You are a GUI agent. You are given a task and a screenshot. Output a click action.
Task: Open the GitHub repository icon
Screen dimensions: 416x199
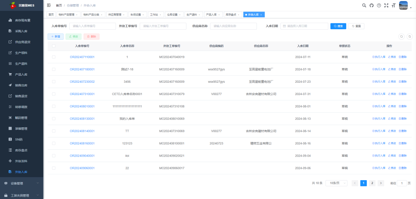pyautogui.click(x=372, y=5)
